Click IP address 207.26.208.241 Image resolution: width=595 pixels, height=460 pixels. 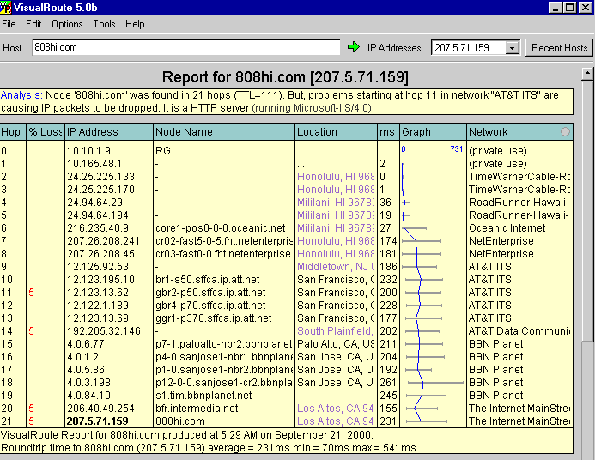[x=103, y=241]
